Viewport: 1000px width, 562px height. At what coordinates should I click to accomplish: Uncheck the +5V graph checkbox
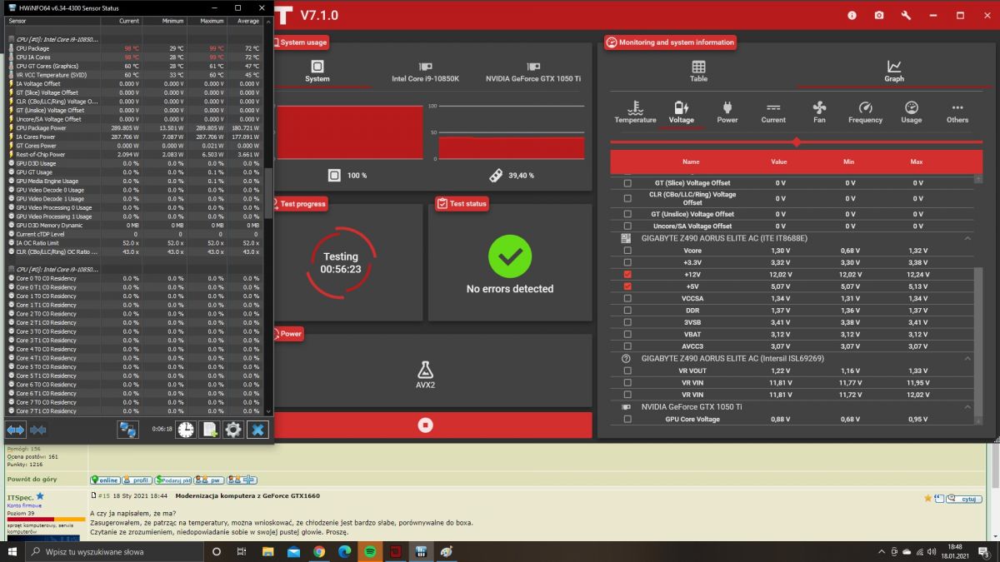click(x=627, y=286)
